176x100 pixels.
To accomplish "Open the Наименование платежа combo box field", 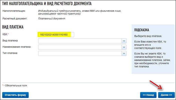I will 82,47.
